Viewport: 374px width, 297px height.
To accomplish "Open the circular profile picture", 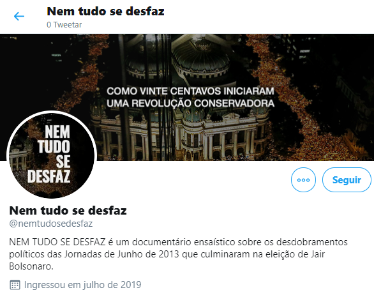I will coord(52,155).
